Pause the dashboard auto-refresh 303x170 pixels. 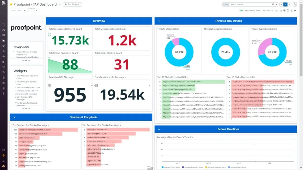click(285, 4)
